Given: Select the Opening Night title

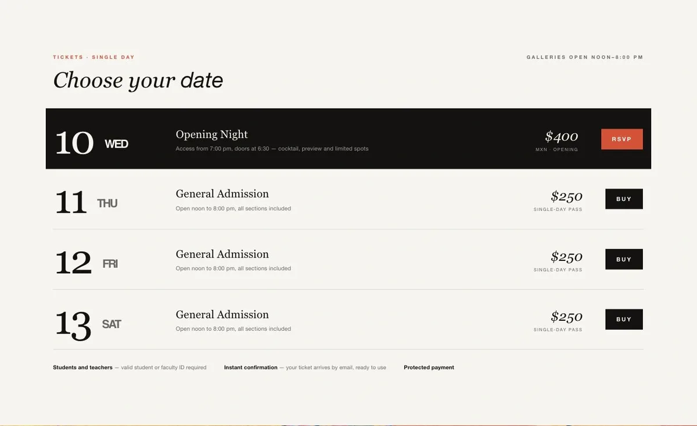Looking at the screenshot, I should tap(212, 134).
